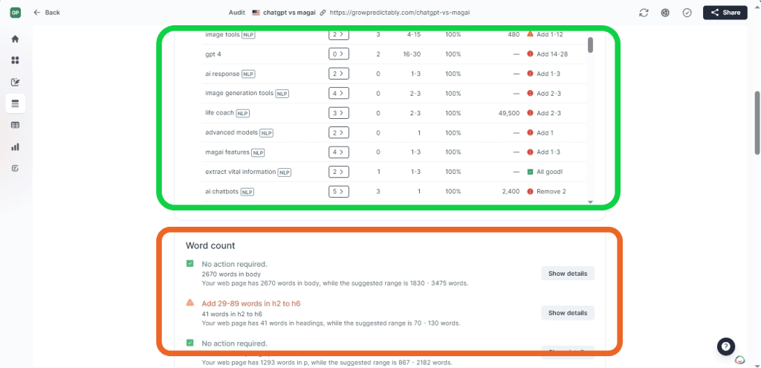Expand the count box for magai features

pos(338,152)
